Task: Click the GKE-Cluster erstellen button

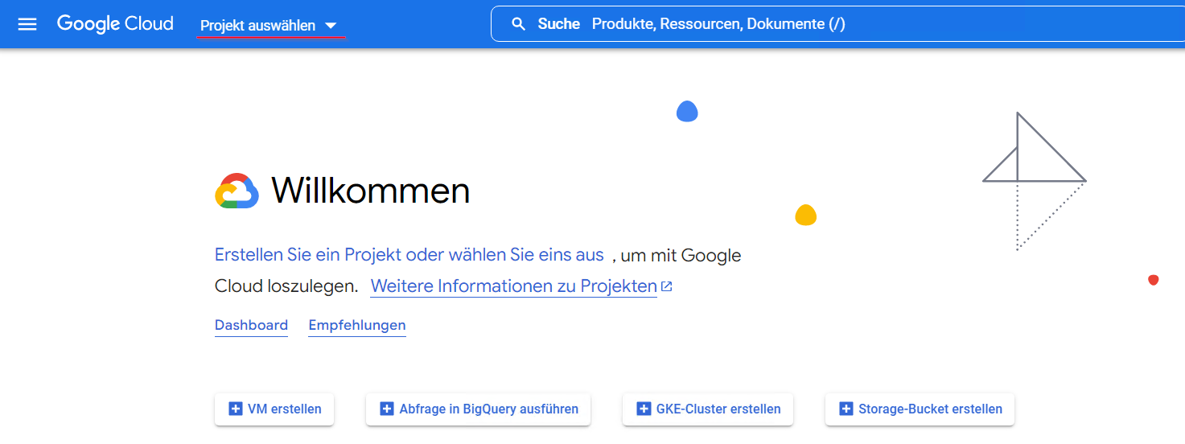Action: click(708, 409)
